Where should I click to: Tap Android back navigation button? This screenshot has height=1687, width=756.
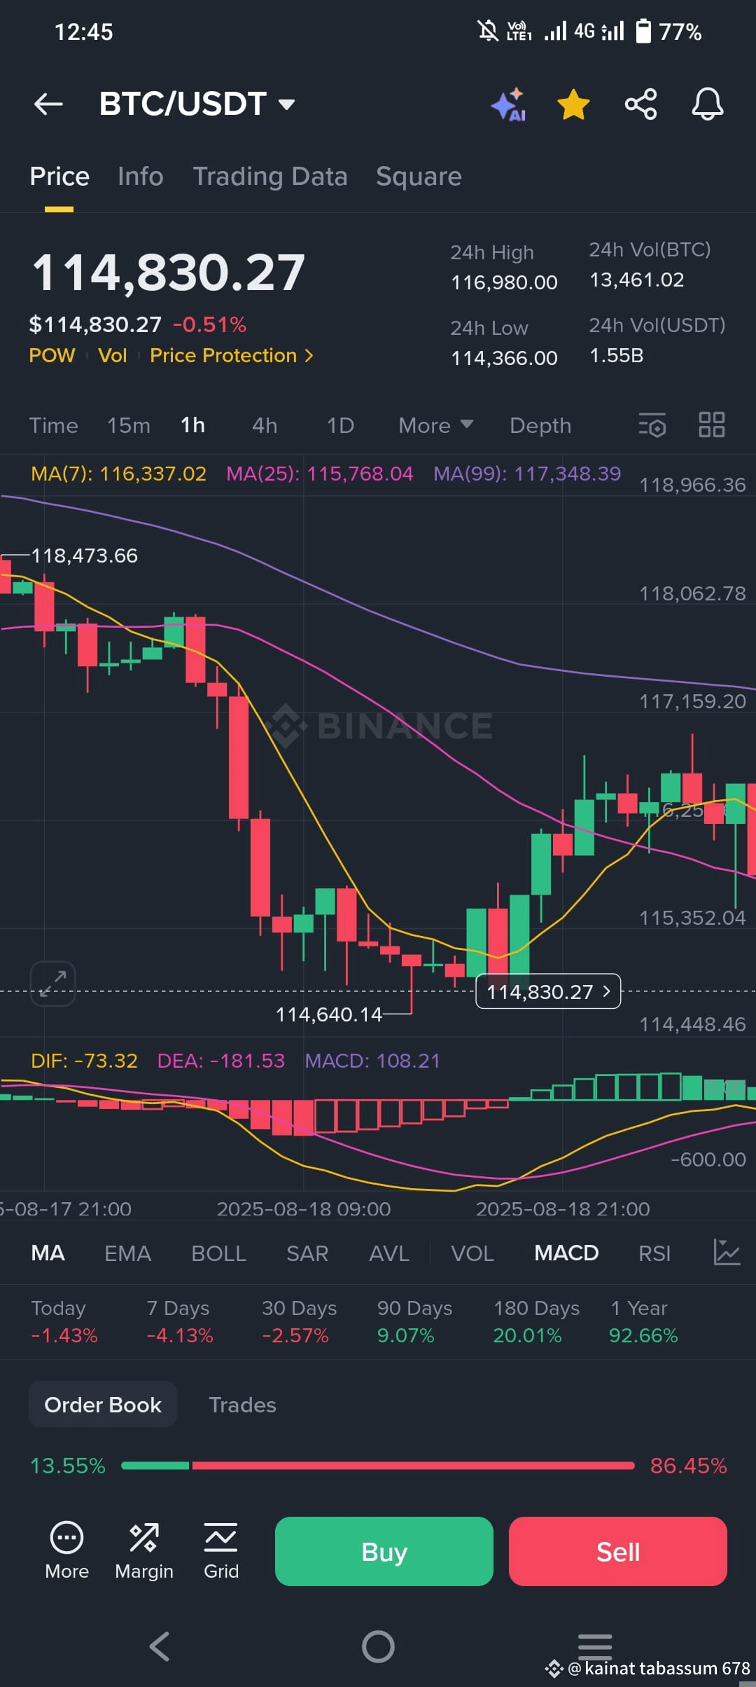(160, 1646)
